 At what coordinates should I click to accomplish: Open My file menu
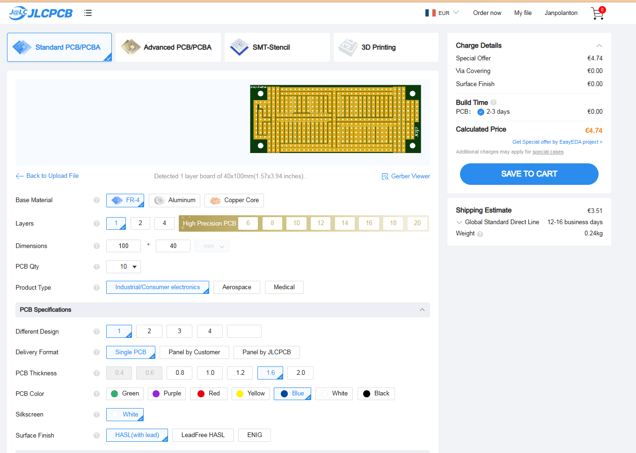(523, 13)
